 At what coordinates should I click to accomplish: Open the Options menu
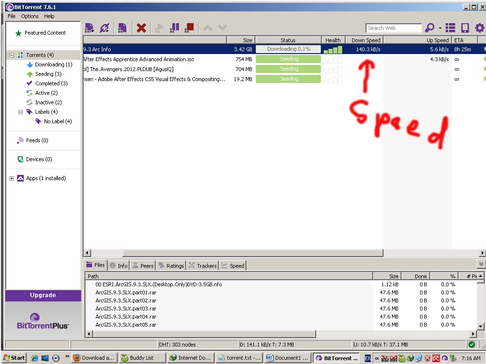(30, 16)
